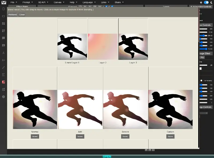Select the Luminosity radio button
The image size is (214, 158).
pyautogui.click(x=201, y=80)
